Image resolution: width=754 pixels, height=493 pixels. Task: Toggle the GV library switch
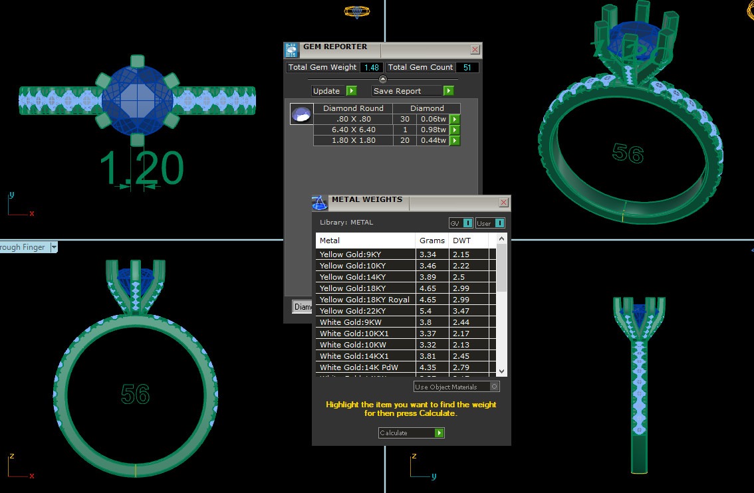coord(467,223)
